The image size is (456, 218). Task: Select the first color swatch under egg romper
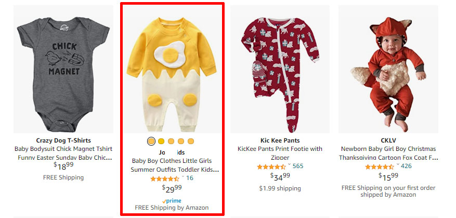coord(151,141)
